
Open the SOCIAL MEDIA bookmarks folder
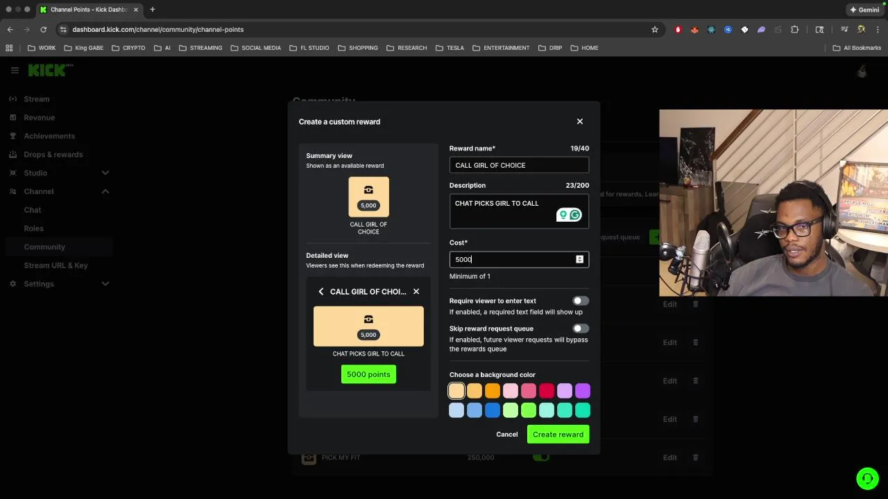click(x=255, y=48)
